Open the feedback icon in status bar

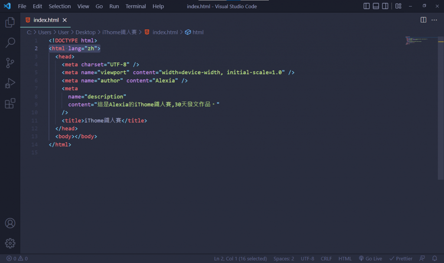click(x=422, y=259)
